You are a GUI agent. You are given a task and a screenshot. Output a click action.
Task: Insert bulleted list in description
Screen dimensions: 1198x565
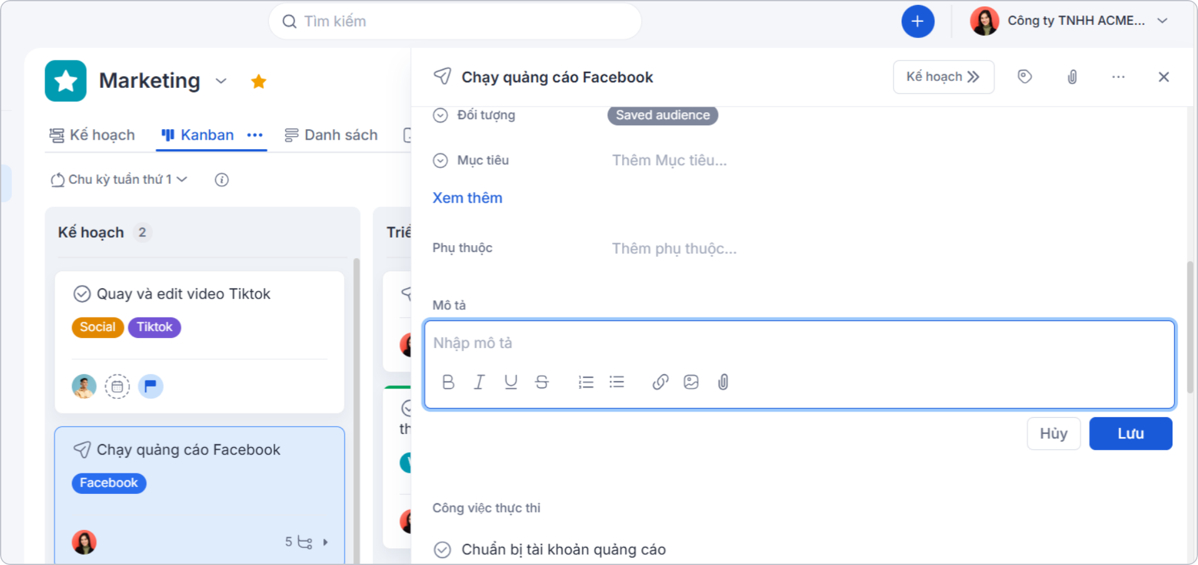tap(617, 382)
